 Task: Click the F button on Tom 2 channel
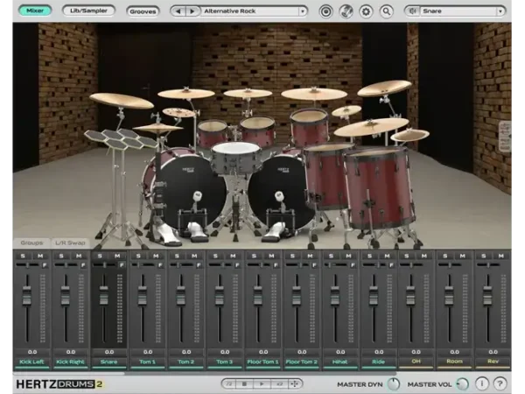pyautogui.click(x=199, y=265)
